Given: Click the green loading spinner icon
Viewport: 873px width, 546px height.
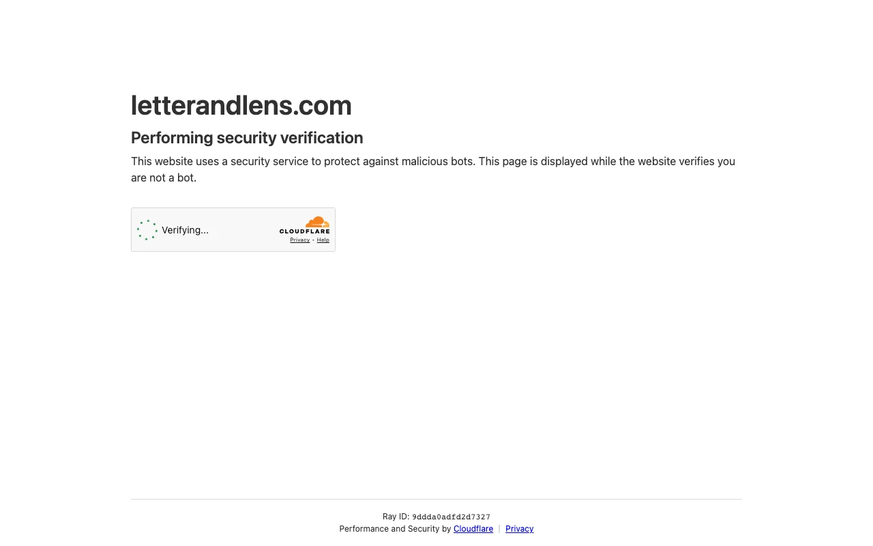Looking at the screenshot, I should pos(147,230).
